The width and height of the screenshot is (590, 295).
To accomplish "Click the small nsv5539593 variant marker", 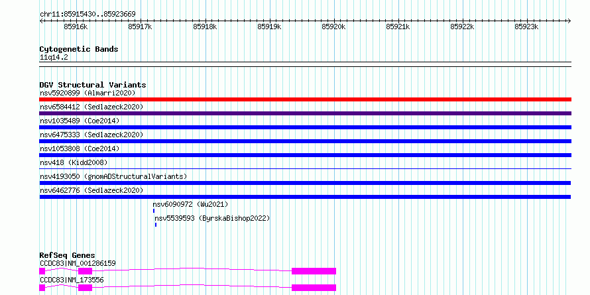I will pyautogui.click(x=155, y=225).
